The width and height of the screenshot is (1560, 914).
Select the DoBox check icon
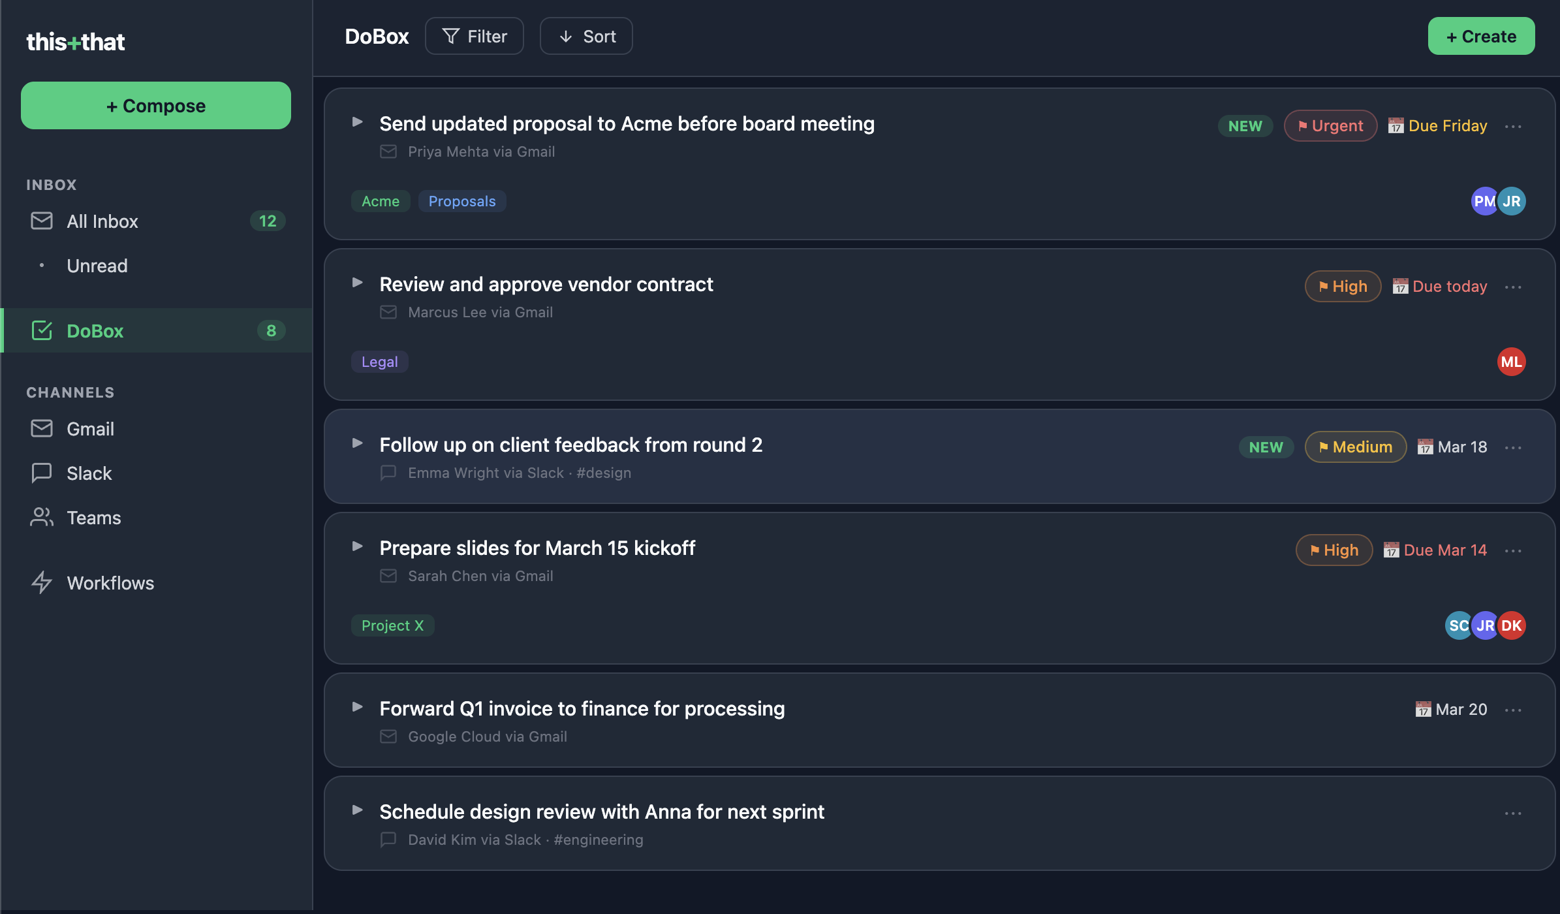pyautogui.click(x=42, y=330)
